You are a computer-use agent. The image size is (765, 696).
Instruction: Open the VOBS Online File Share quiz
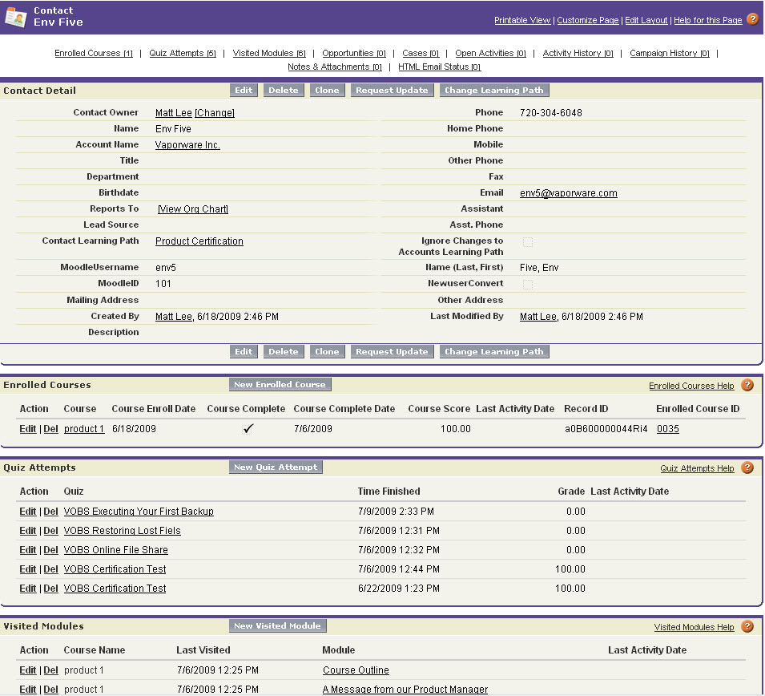[115, 550]
